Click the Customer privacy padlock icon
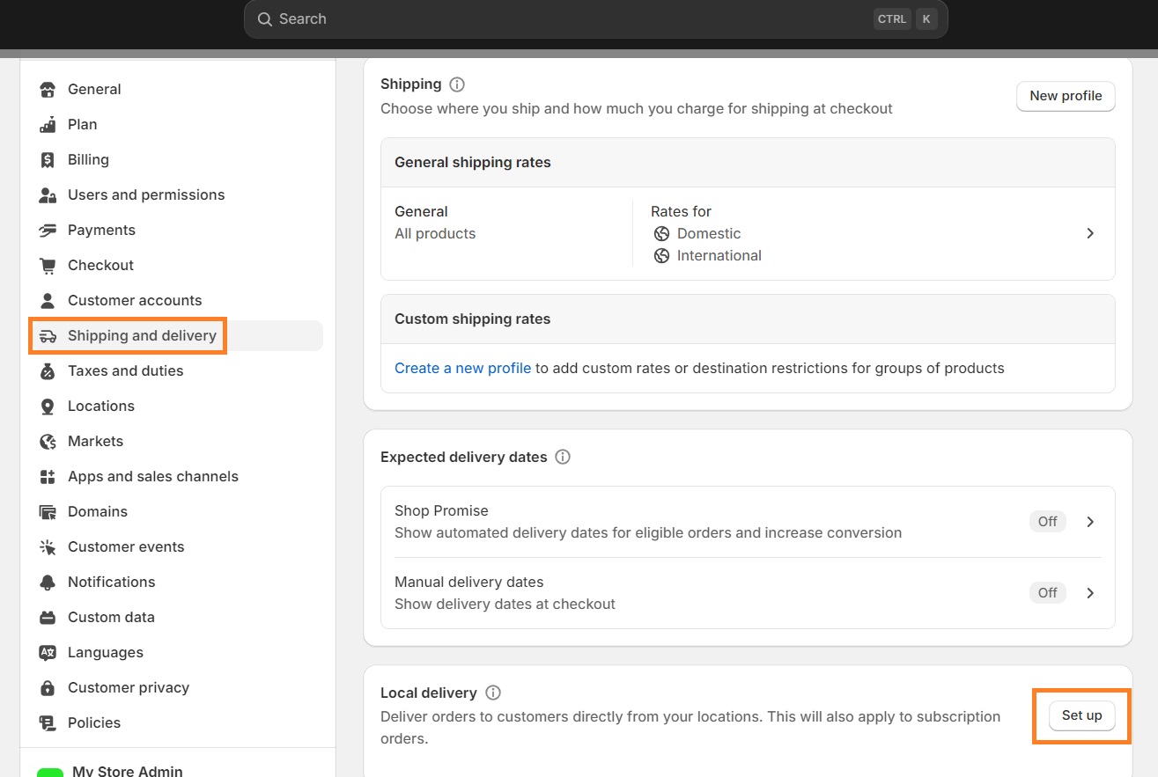 point(47,687)
